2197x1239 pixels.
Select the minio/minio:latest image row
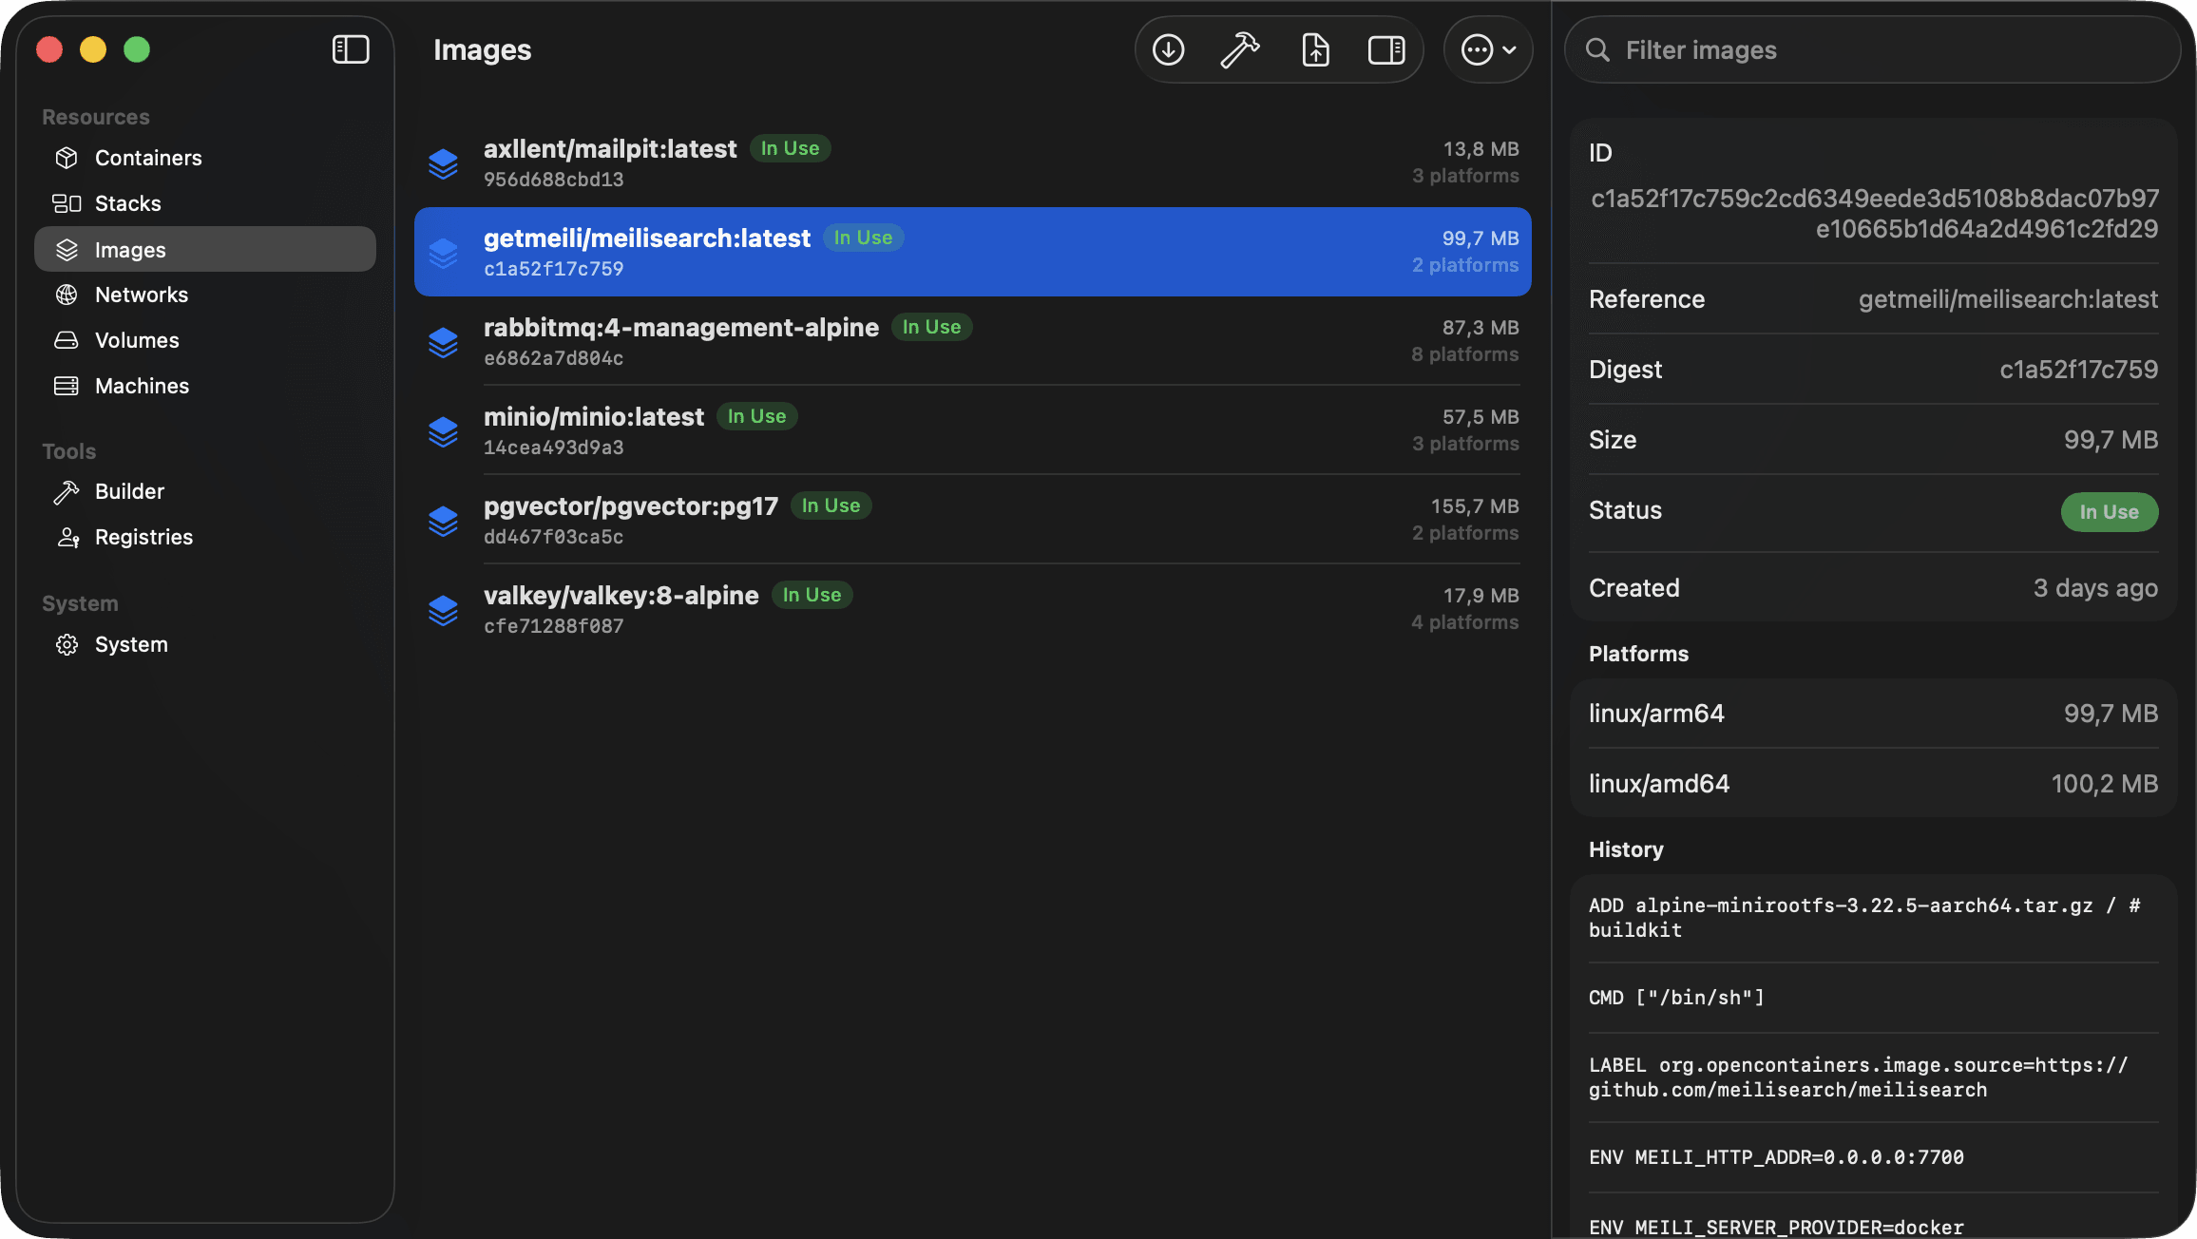coord(973,430)
